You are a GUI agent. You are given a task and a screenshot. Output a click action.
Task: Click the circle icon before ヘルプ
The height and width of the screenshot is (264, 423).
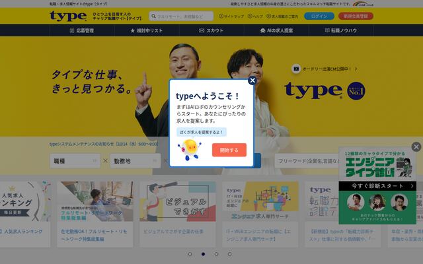tap(250, 16)
